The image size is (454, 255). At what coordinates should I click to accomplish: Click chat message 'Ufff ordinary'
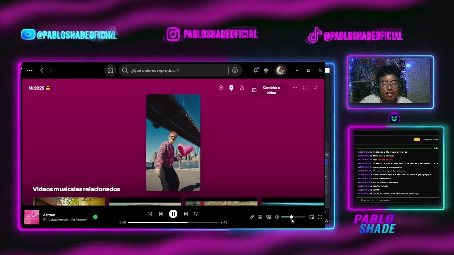coord(382,178)
